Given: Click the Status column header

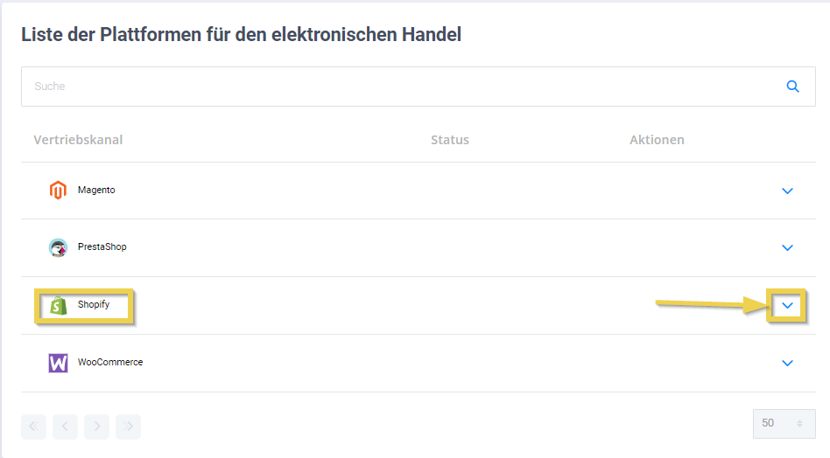Looking at the screenshot, I should (x=449, y=140).
